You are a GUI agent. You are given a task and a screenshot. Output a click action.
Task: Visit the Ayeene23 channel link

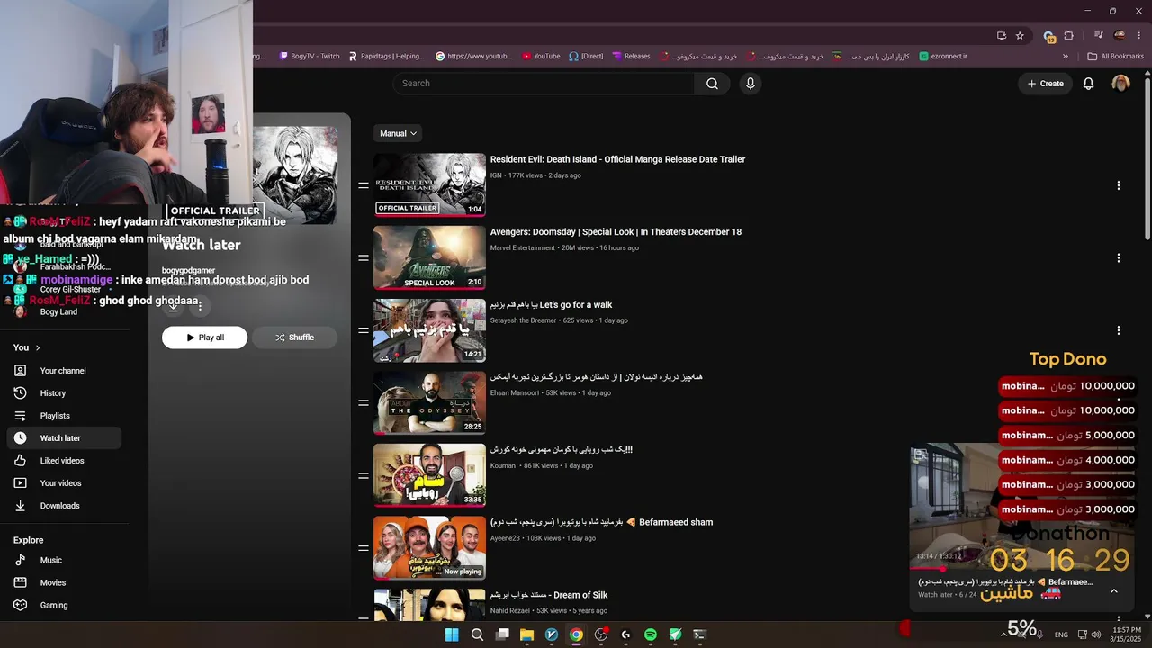point(506,538)
